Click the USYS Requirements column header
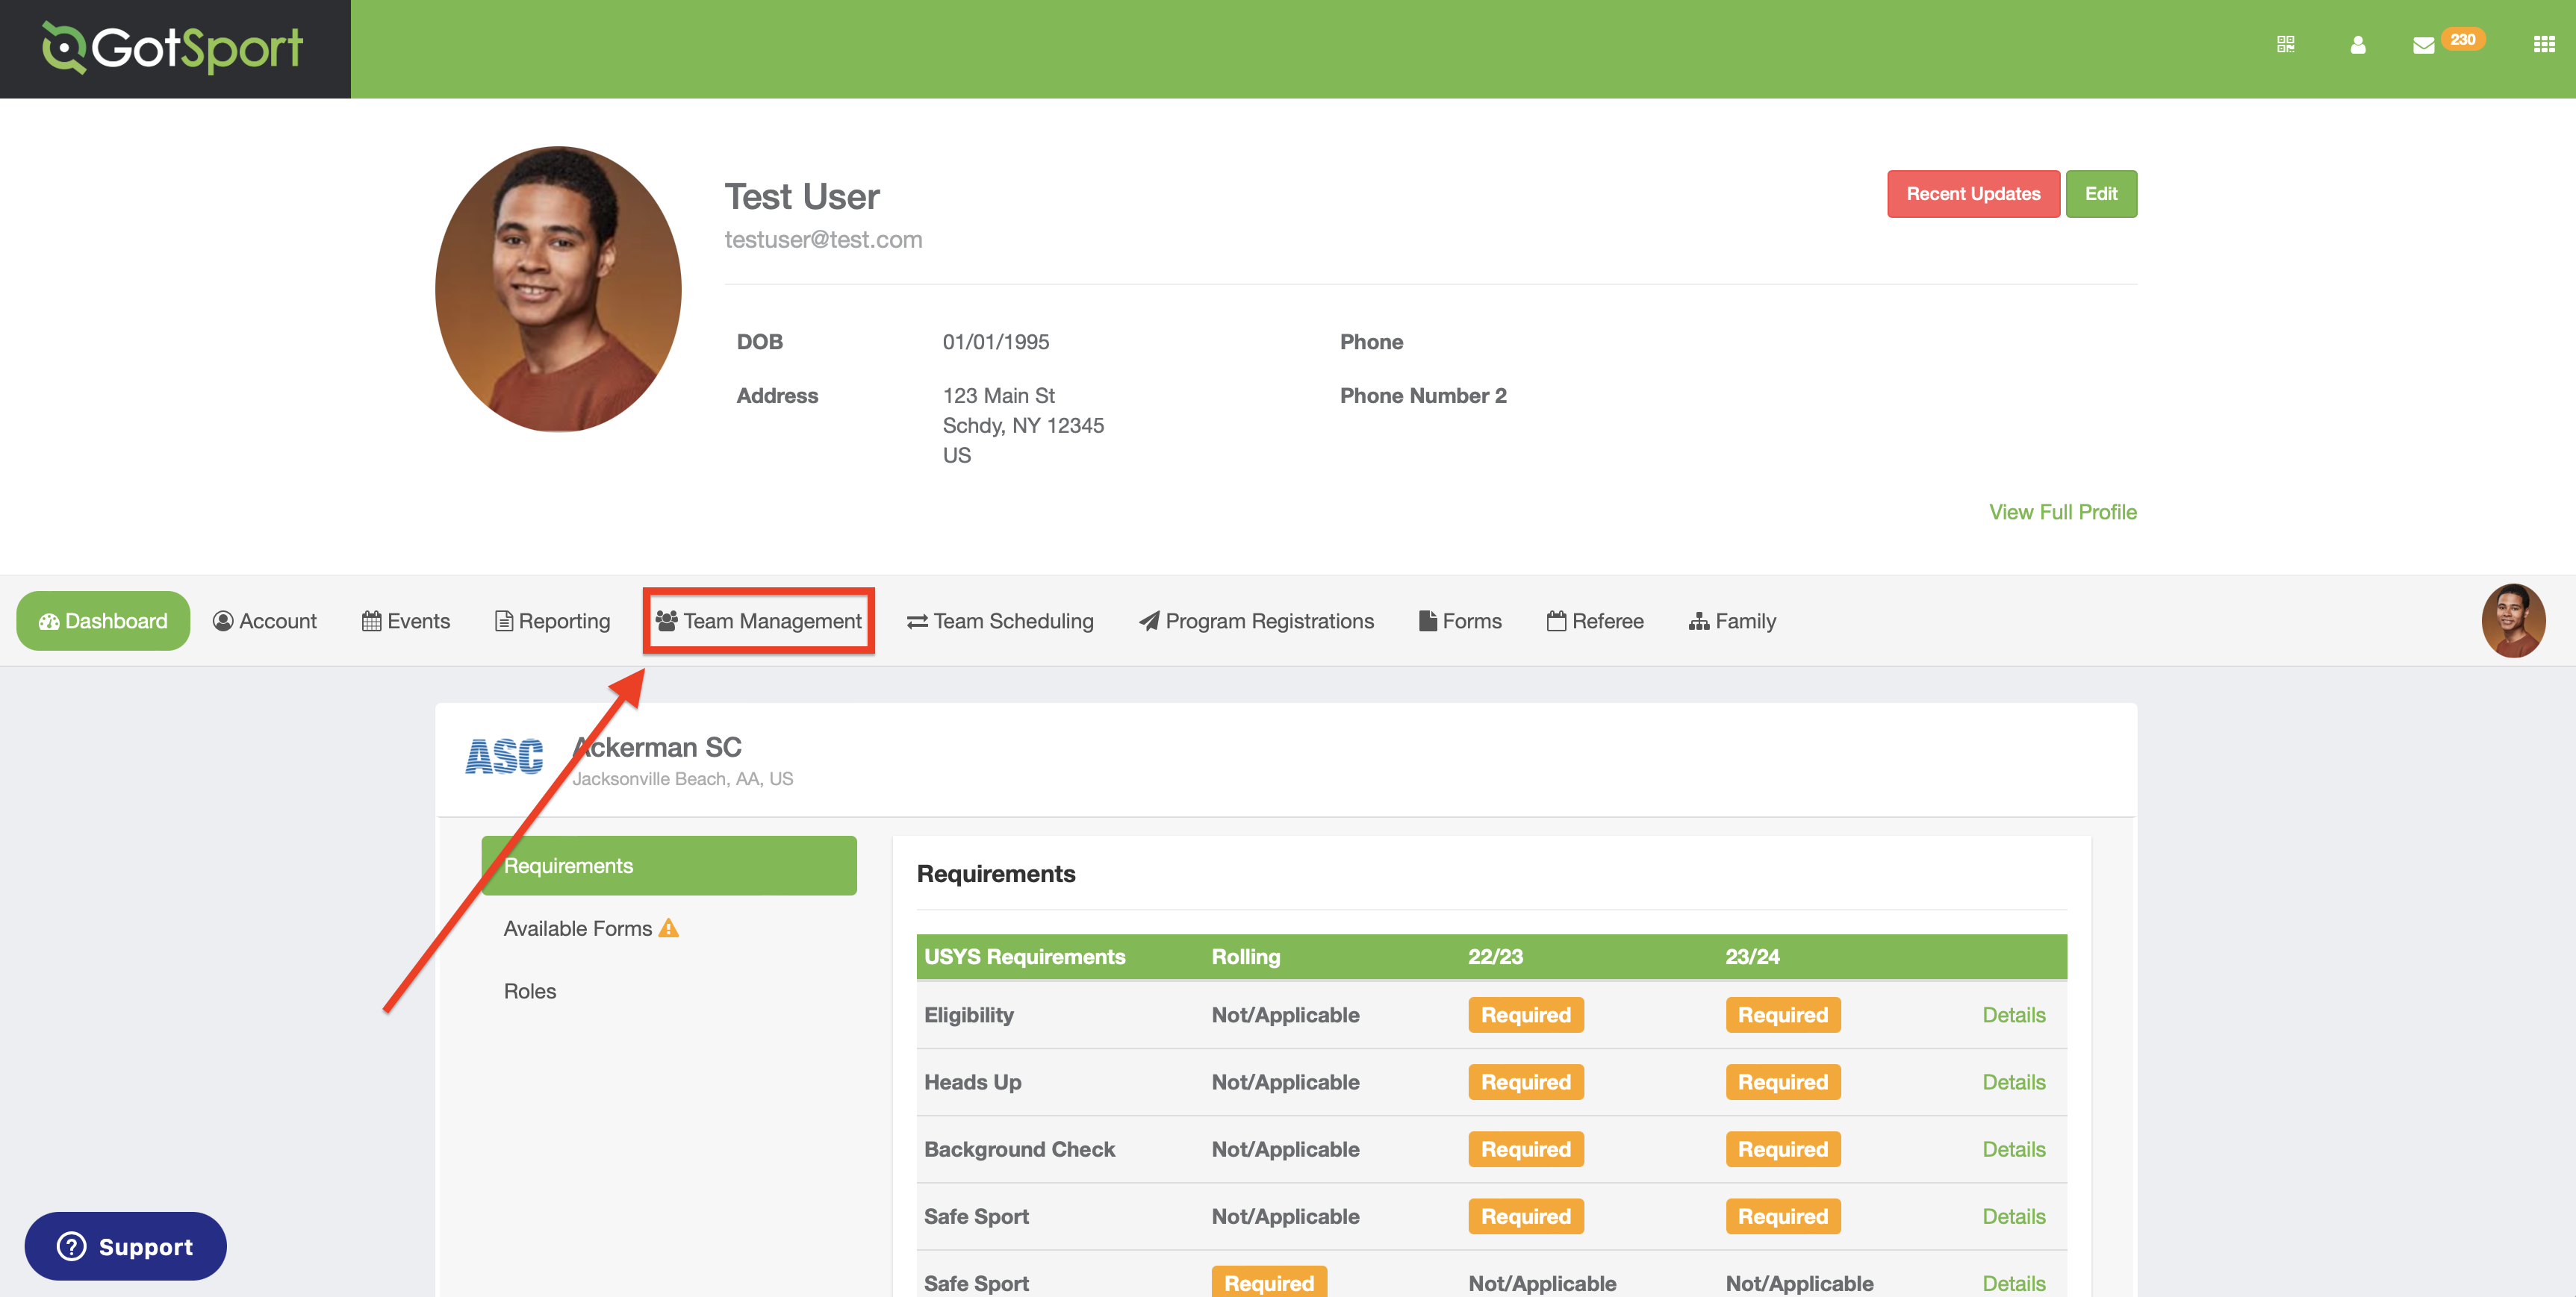2576x1297 pixels. (1024, 956)
